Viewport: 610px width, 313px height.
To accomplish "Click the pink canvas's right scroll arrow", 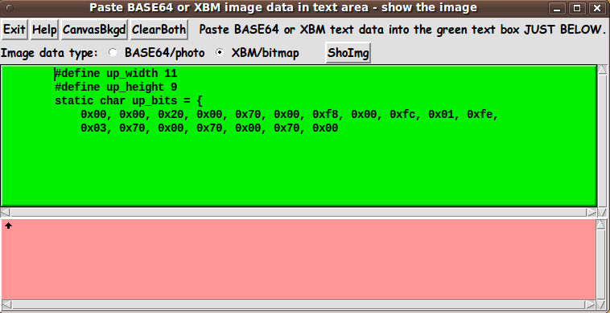I will [x=590, y=304].
